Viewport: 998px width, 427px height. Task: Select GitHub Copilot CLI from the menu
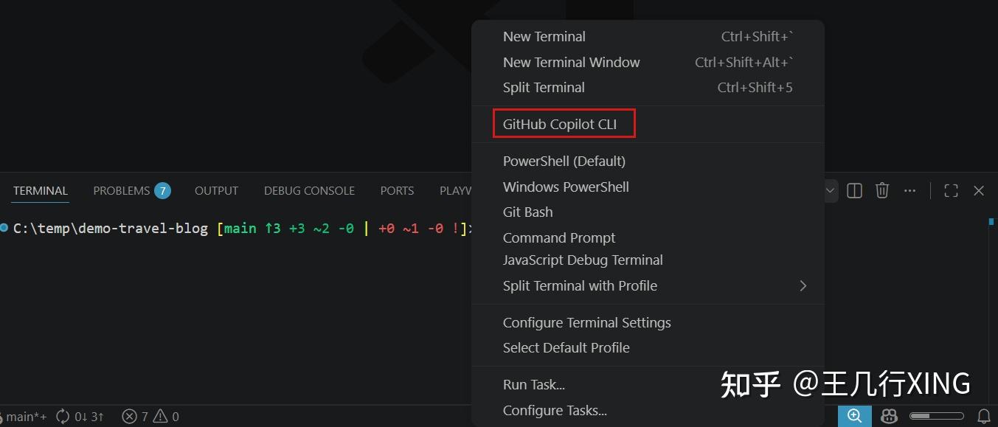559,124
